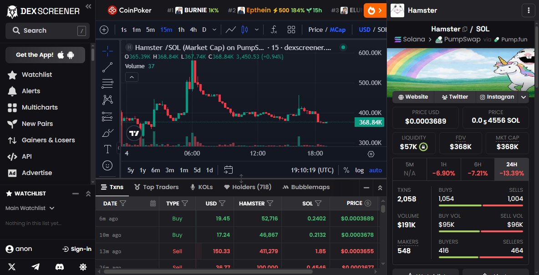Collapse the left sidebar with double-chevron icon
Image resolution: width=539 pixels, height=275 pixels.
(88, 6)
